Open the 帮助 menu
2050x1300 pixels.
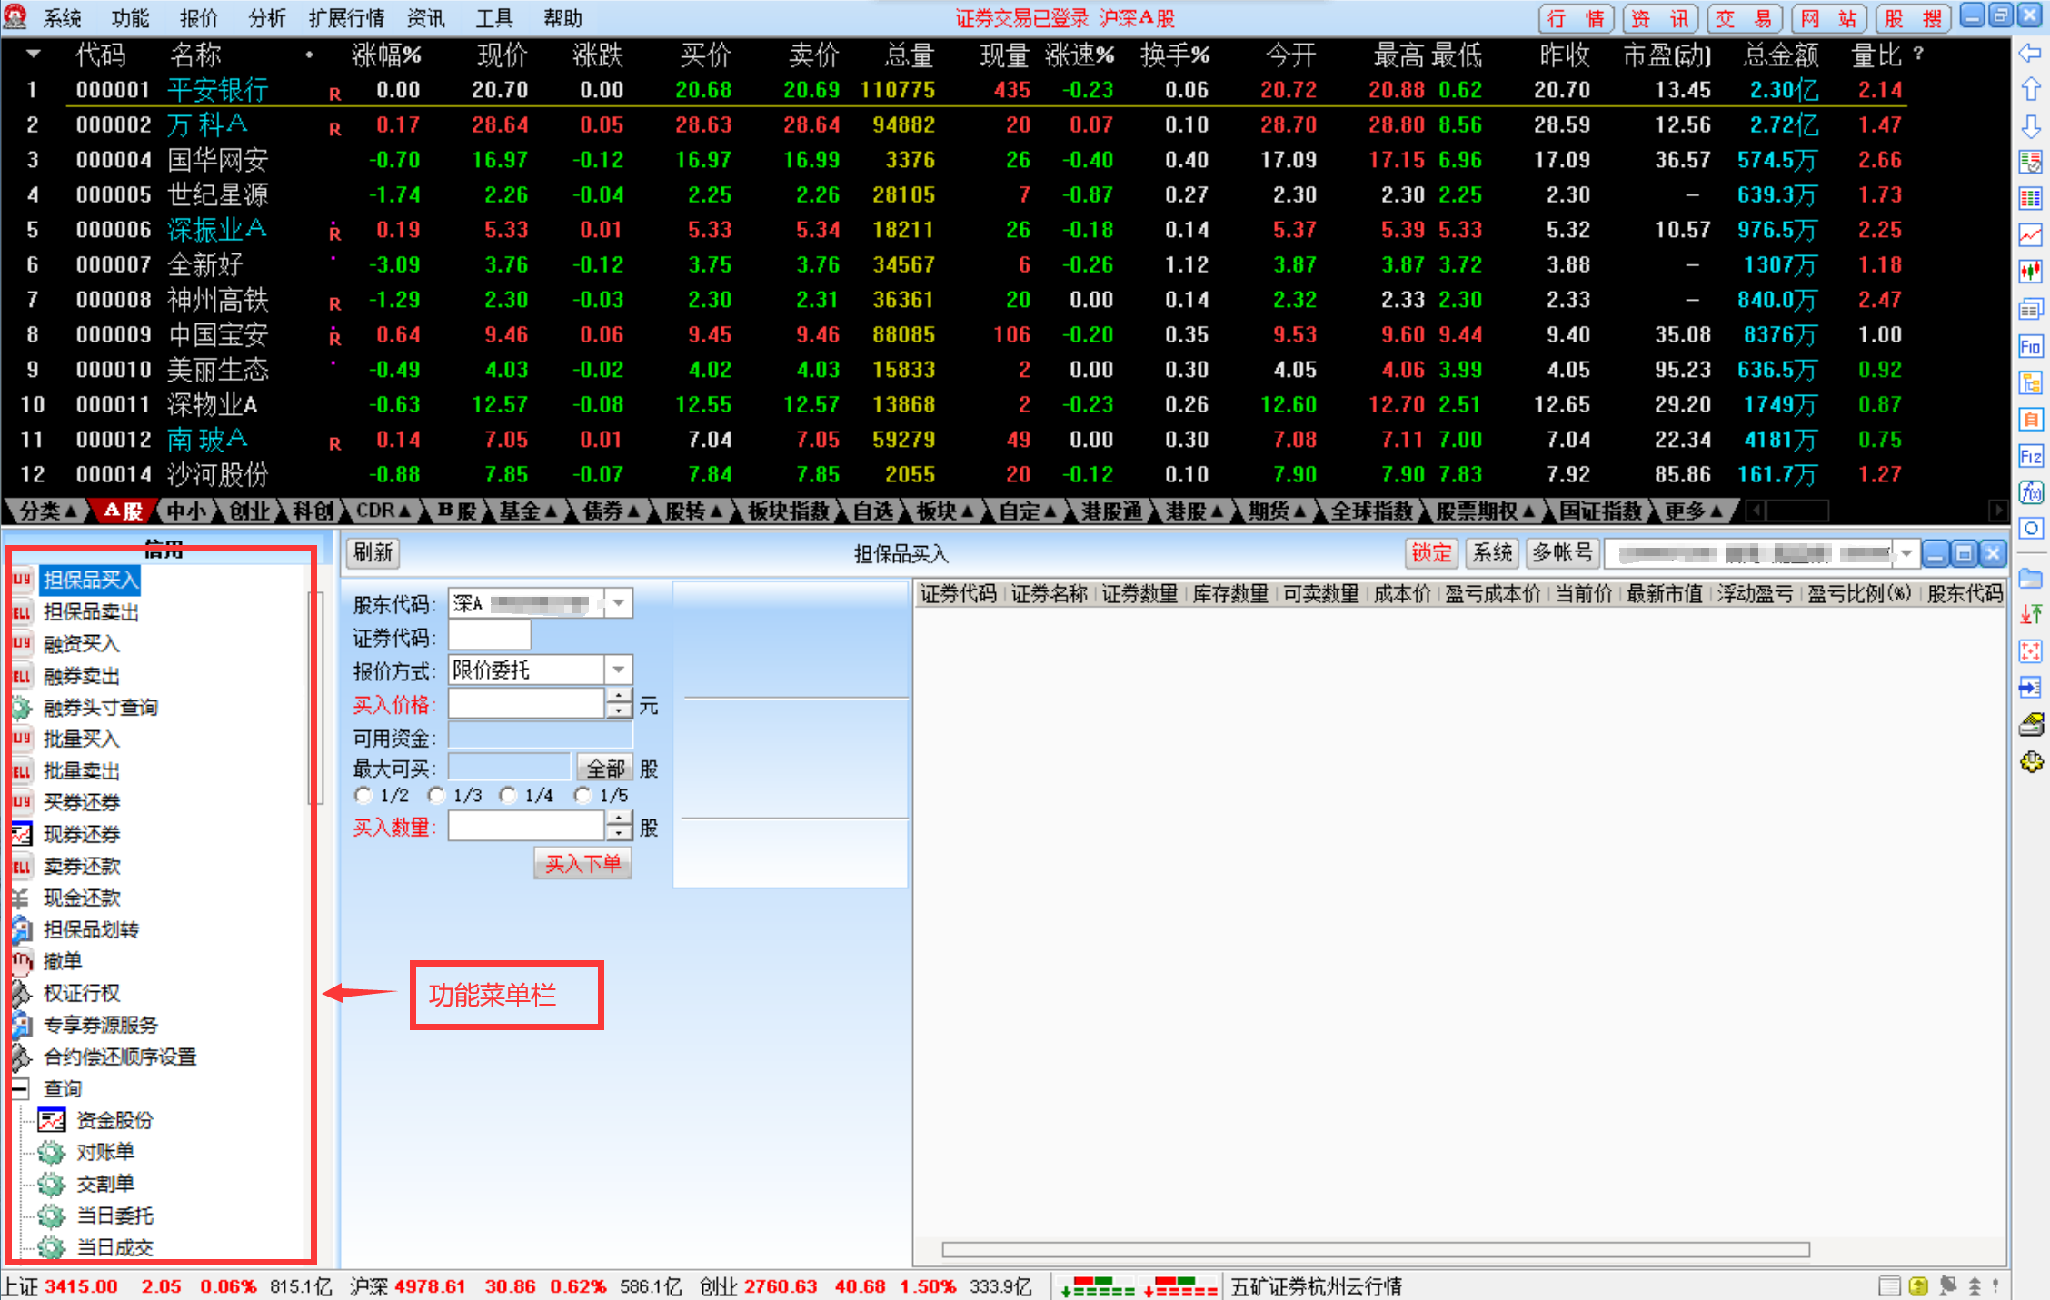(x=562, y=18)
